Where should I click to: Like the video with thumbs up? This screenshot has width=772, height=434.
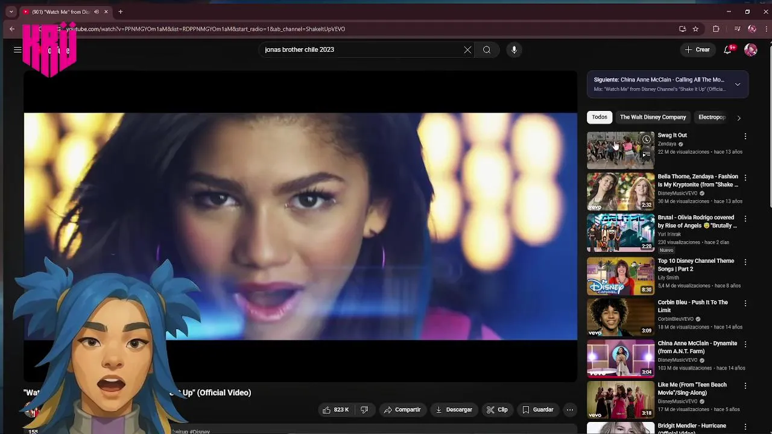(x=336, y=410)
